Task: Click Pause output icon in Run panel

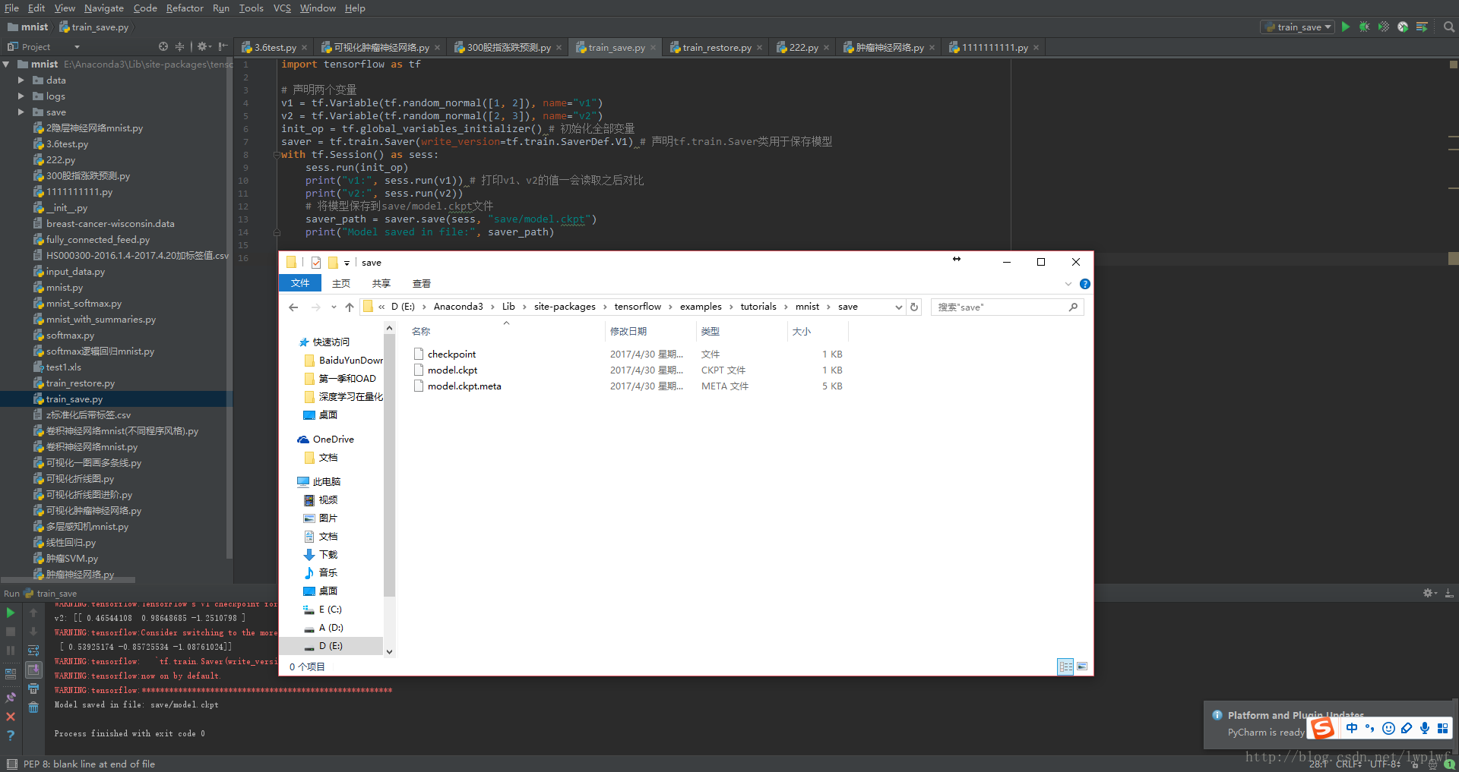Action: (x=11, y=651)
